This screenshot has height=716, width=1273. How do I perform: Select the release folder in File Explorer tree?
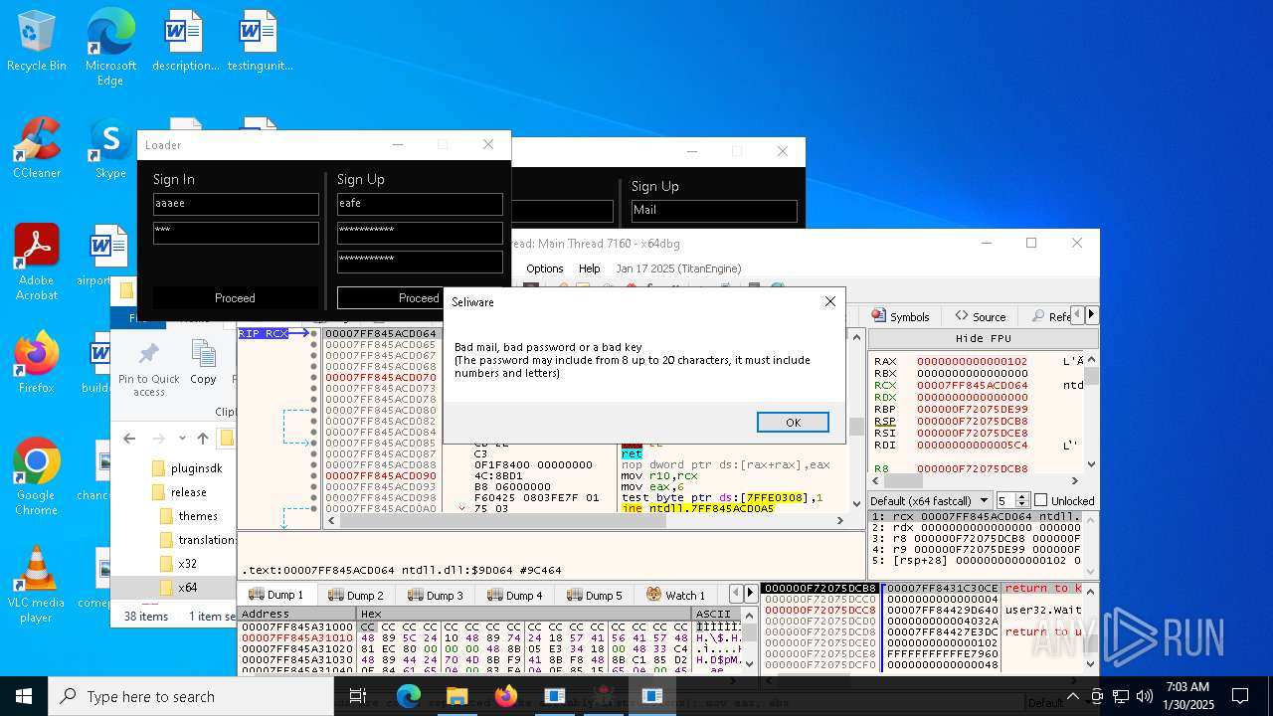[188, 491]
